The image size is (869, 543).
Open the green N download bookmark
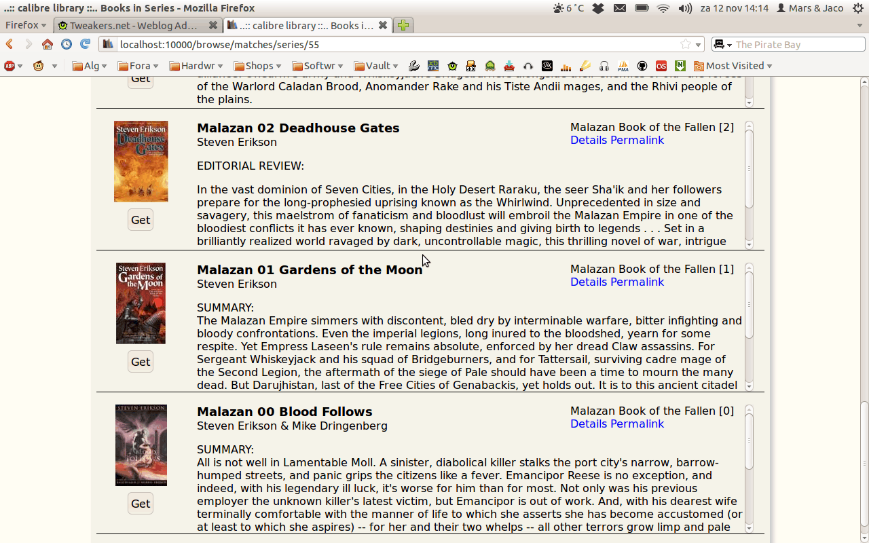coord(680,66)
